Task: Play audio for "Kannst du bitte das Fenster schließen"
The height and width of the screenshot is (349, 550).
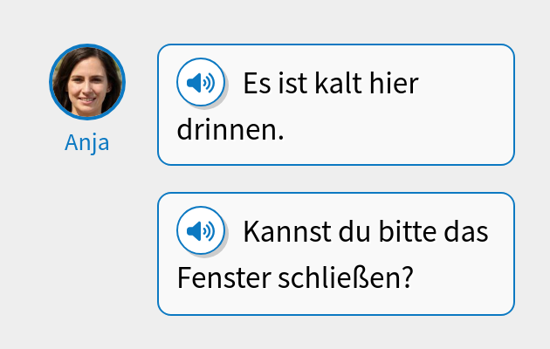Action: pyautogui.click(x=201, y=230)
